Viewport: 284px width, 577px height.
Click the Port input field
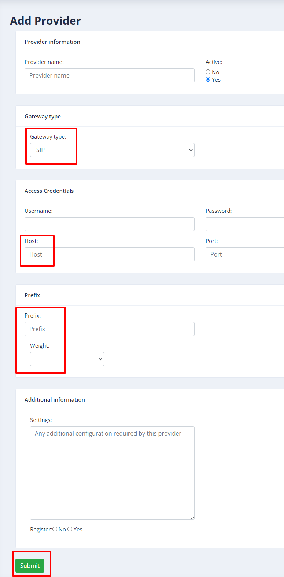245,254
